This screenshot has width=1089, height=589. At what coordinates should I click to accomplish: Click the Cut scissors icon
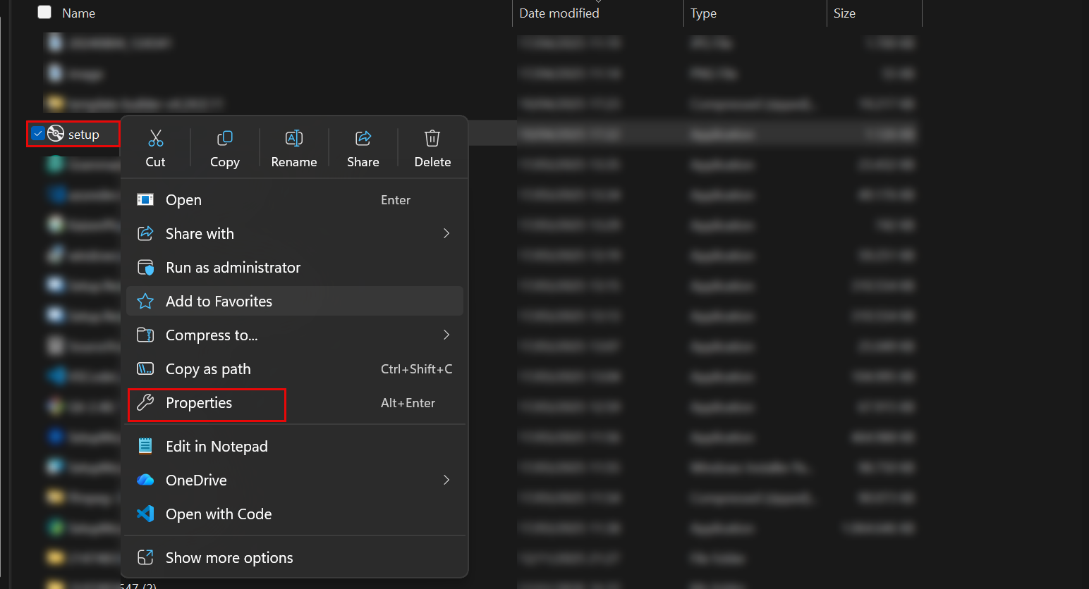pos(156,138)
